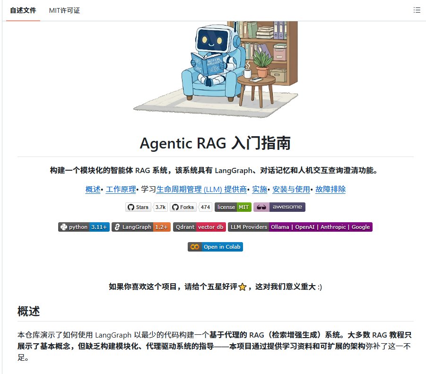This screenshot has width=426, height=374.
Task: Click the 474 forks count
Action: (x=205, y=207)
